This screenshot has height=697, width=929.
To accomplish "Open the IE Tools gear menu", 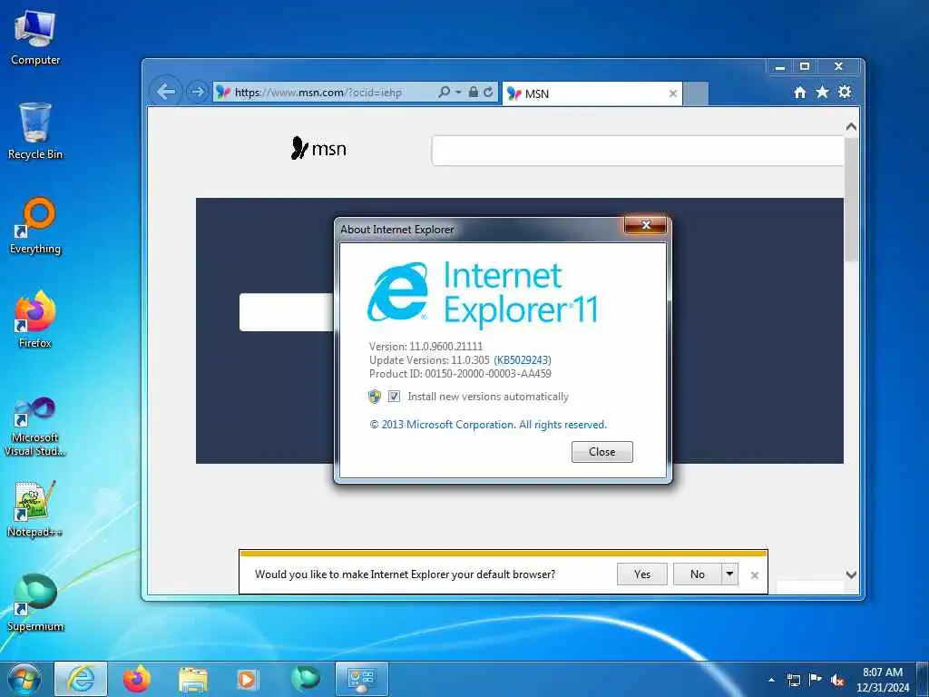I will [845, 92].
